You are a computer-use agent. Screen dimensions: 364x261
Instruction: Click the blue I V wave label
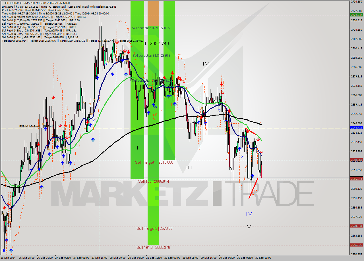coord(249,214)
